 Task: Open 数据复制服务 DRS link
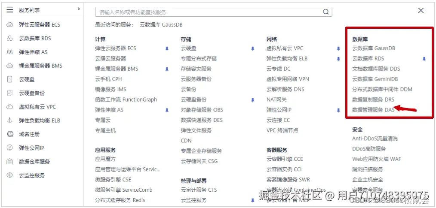(x=373, y=99)
